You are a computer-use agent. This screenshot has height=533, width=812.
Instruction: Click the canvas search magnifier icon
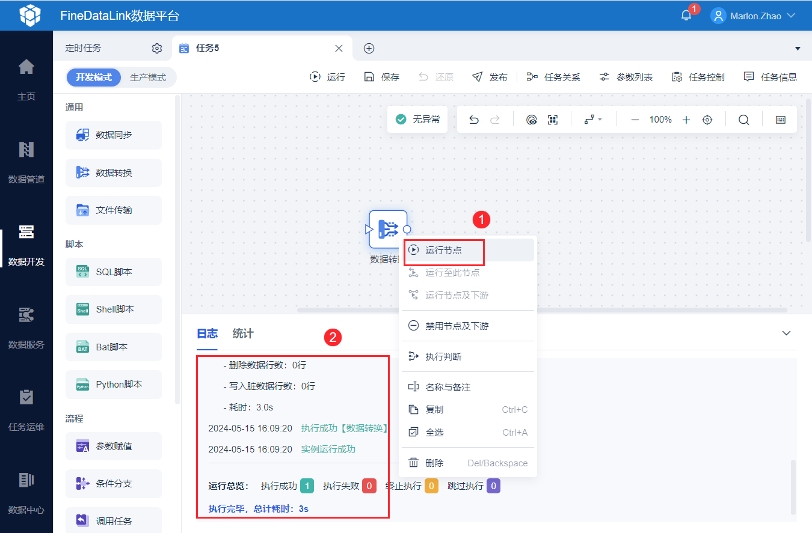click(x=744, y=120)
